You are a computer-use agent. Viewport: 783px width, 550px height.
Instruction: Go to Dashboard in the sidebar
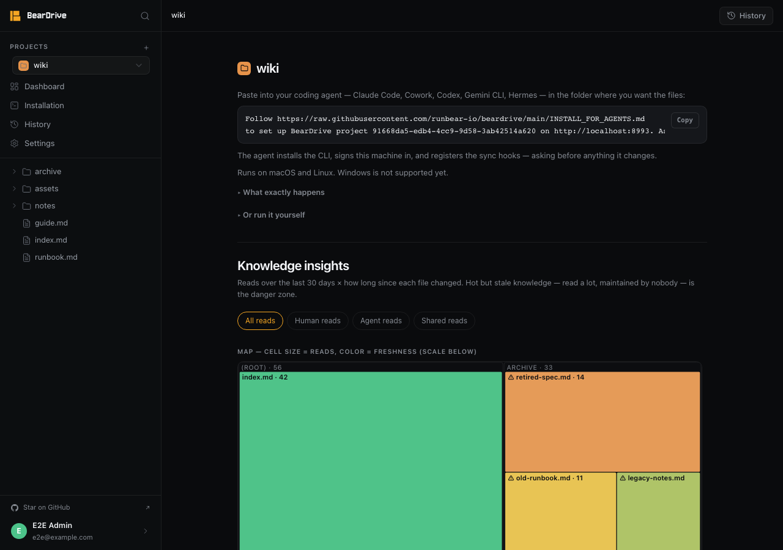(80, 87)
